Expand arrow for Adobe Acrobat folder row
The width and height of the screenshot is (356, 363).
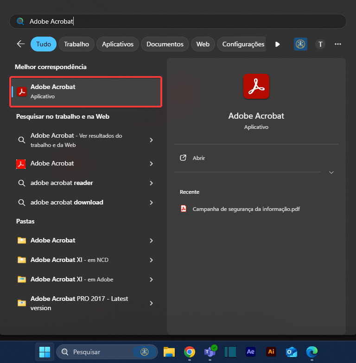click(151, 241)
